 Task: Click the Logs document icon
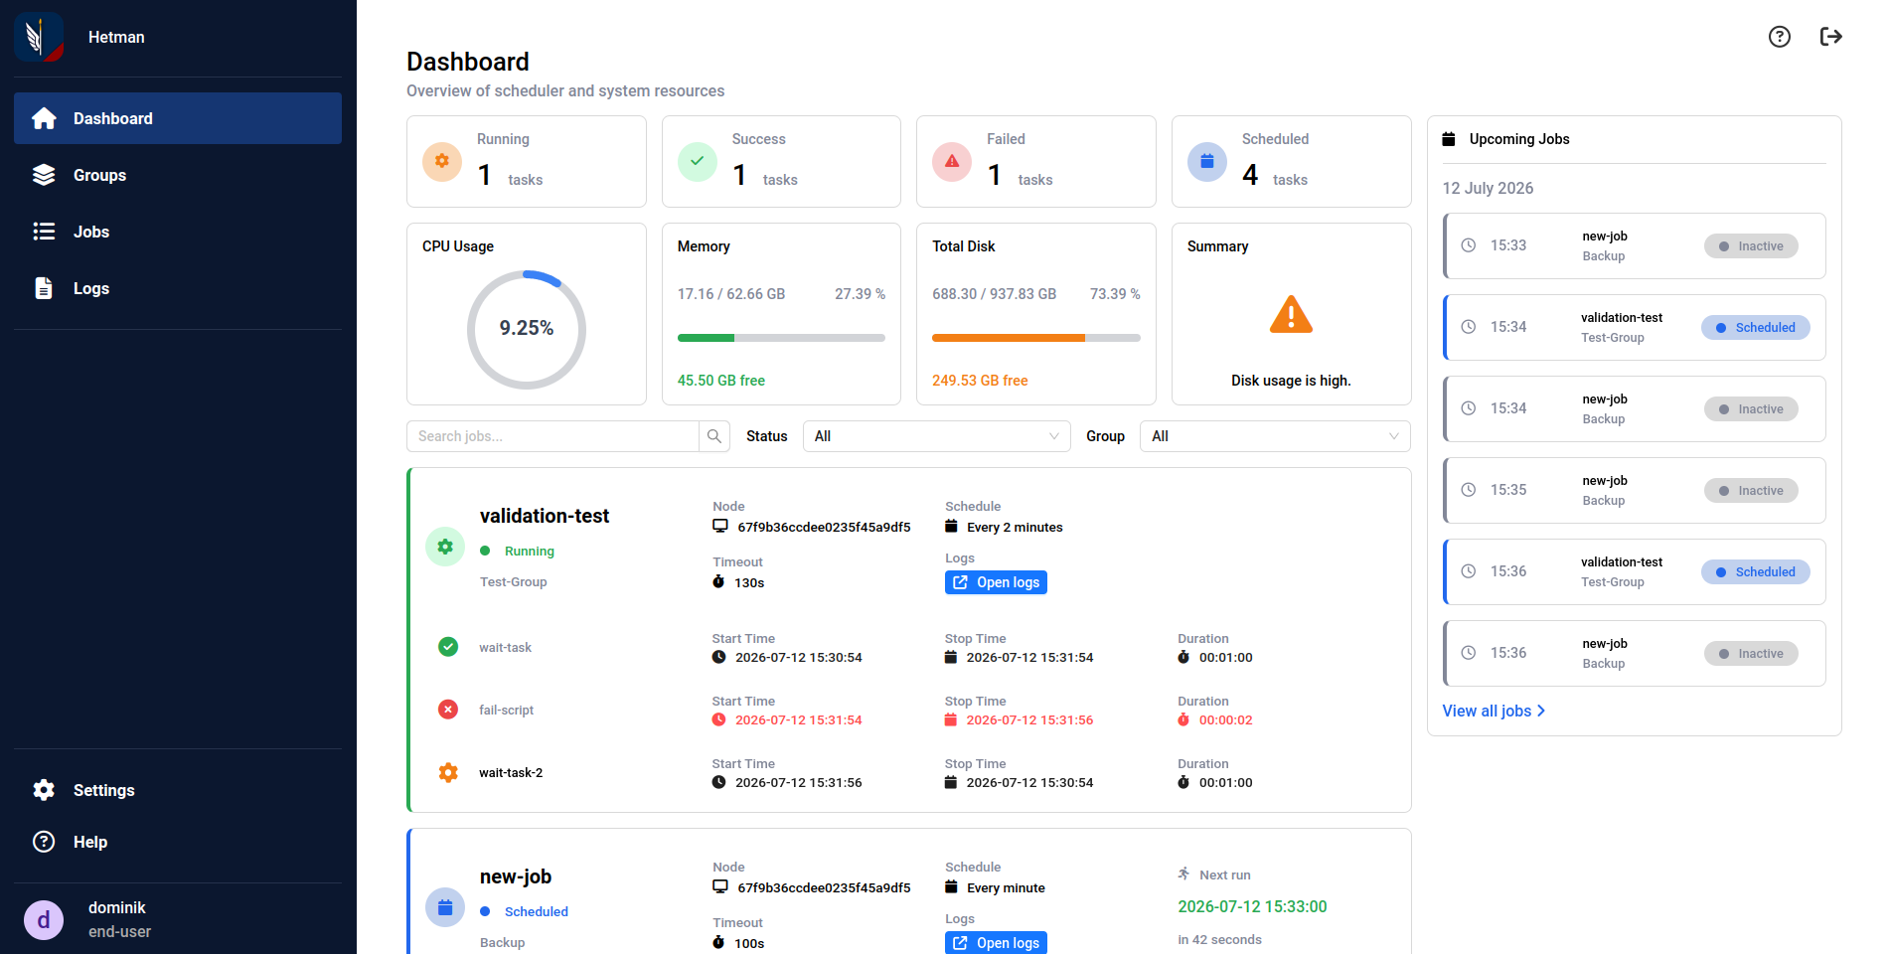(x=44, y=288)
